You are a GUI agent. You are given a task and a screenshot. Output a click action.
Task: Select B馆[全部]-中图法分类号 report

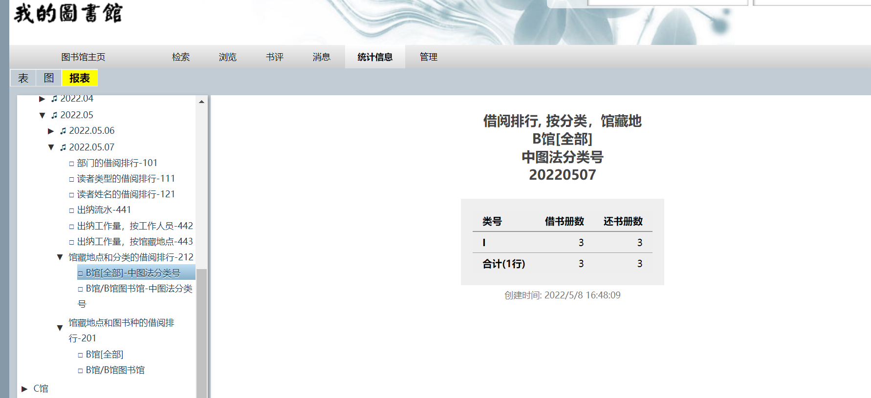(x=133, y=272)
